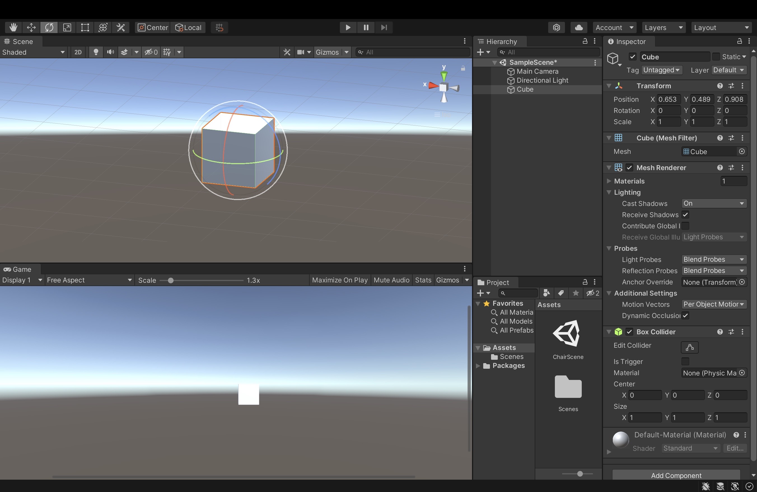Open the cloud services icon
The height and width of the screenshot is (492, 757).
[x=579, y=27]
